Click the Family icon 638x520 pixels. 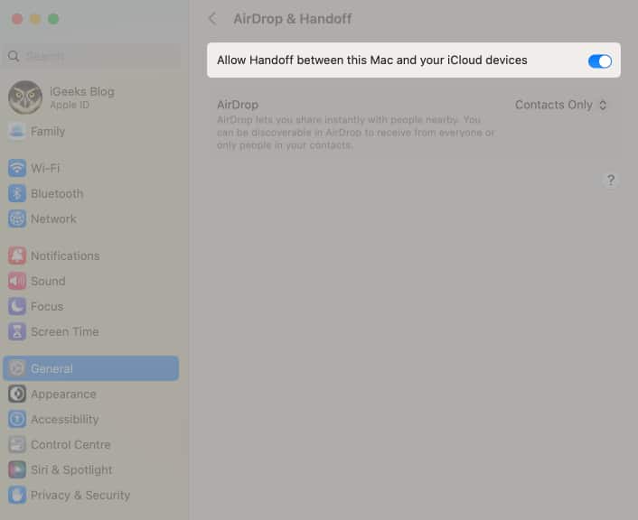coord(16,131)
